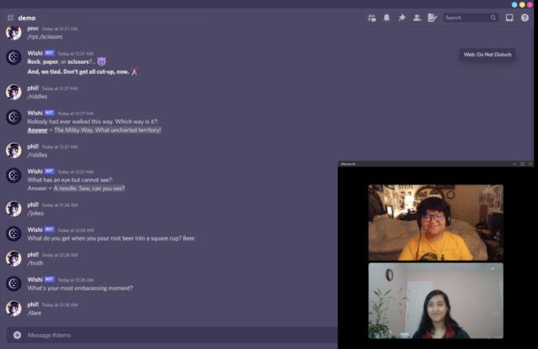The image size is (538, 349).
Task: Maximize the video call popup window
Action: click(x=522, y=164)
